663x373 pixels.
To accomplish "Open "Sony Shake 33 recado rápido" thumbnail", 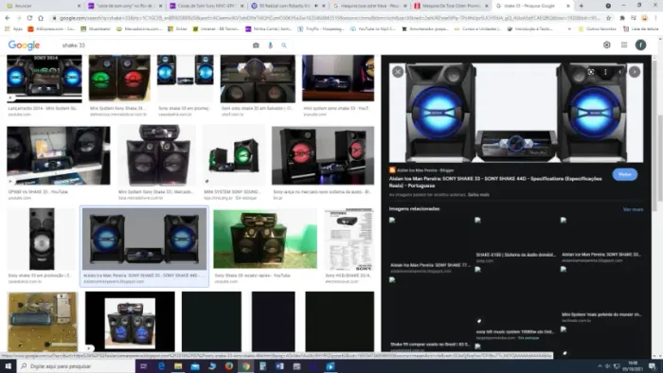I will [x=264, y=239].
